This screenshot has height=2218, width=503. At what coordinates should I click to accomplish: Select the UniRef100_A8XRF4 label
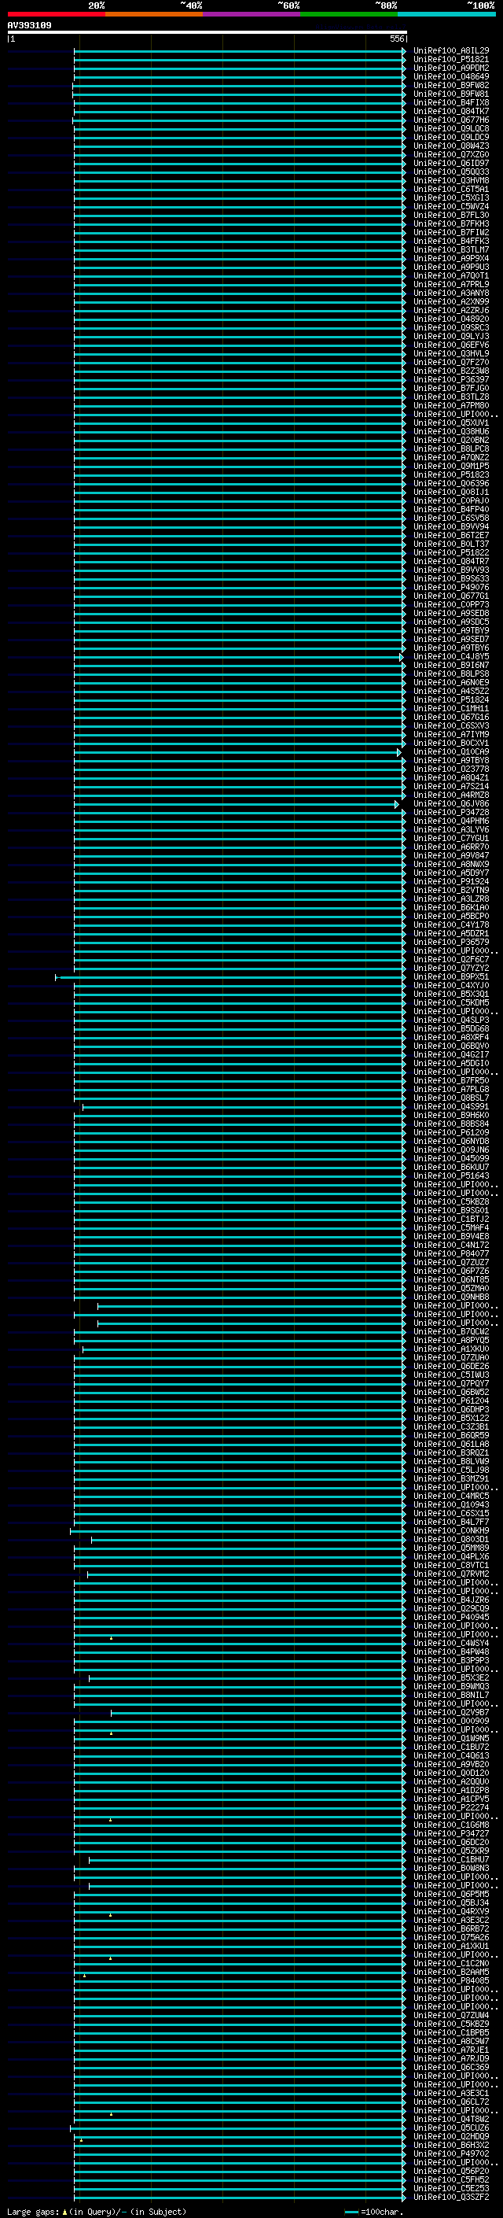click(450, 1038)
